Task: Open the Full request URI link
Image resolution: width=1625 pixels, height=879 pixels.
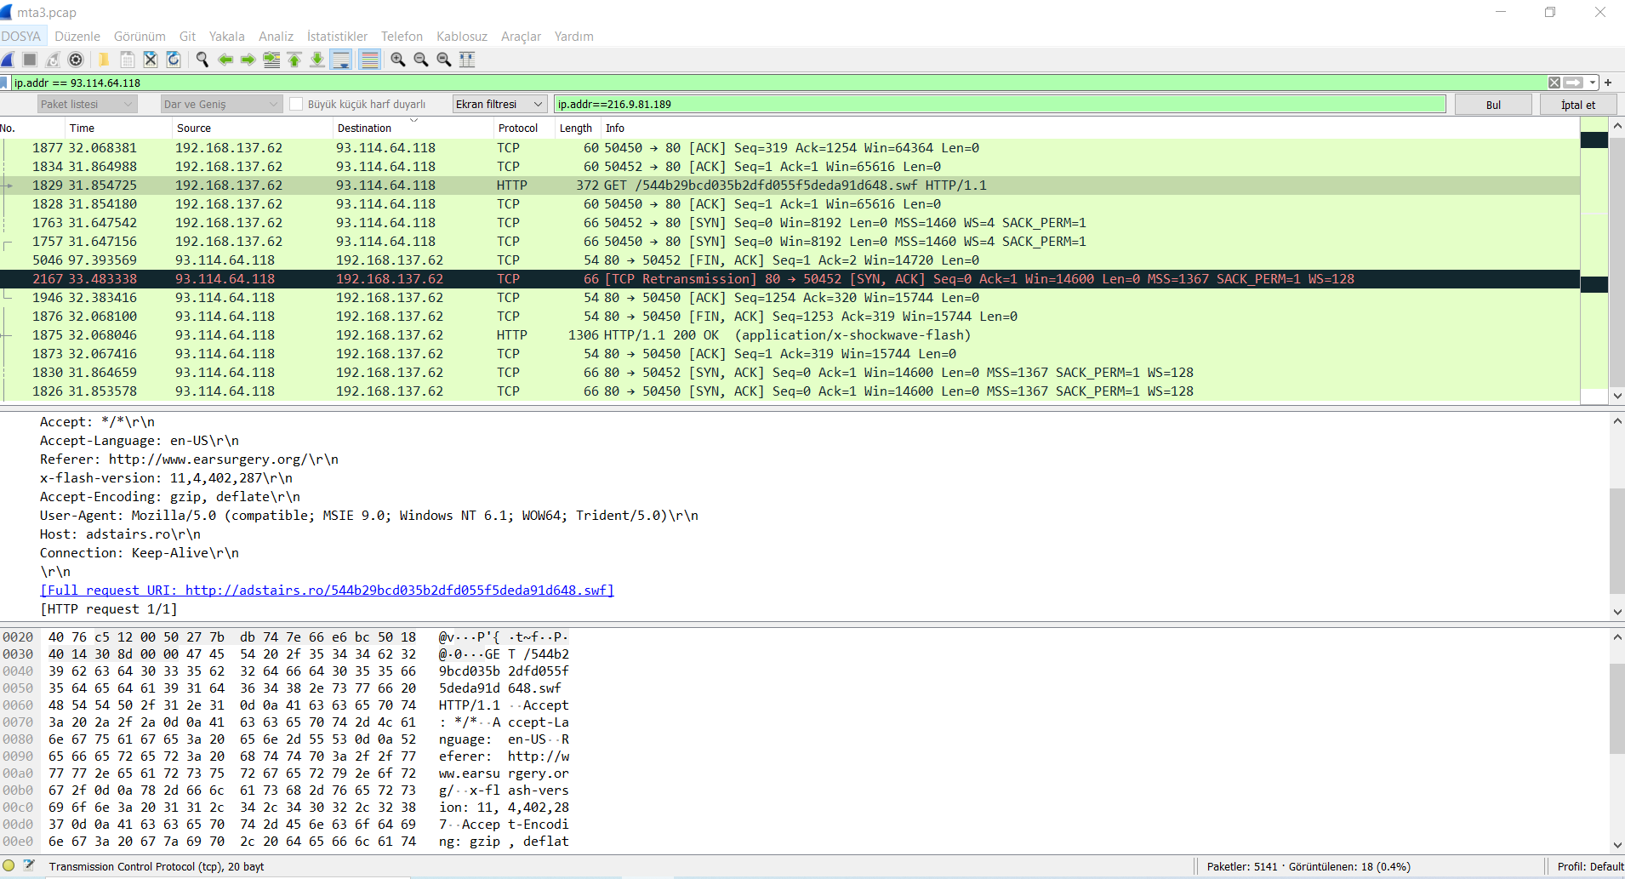Action: (327, 591)
